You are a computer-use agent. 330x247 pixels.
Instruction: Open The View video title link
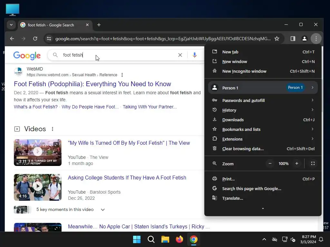[129, 143]
